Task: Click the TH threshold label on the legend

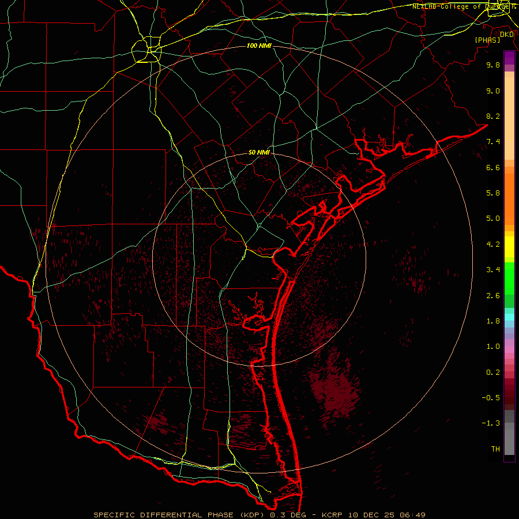Action: click(x=495, y=449)
